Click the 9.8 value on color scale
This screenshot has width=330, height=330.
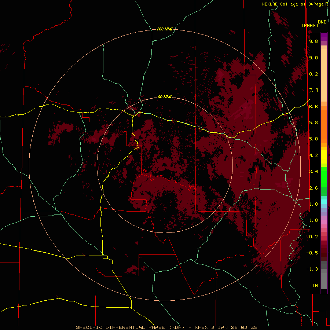[x=313, y=41]
